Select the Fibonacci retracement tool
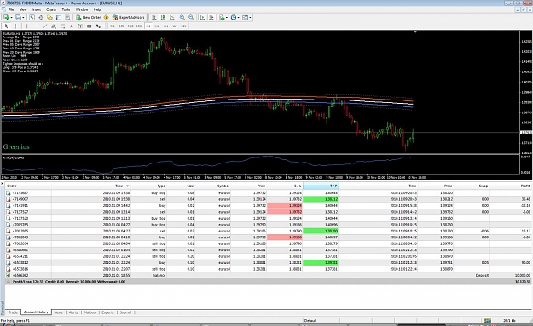This screenshot has height=326, width=533. click(x=62, y=26)
